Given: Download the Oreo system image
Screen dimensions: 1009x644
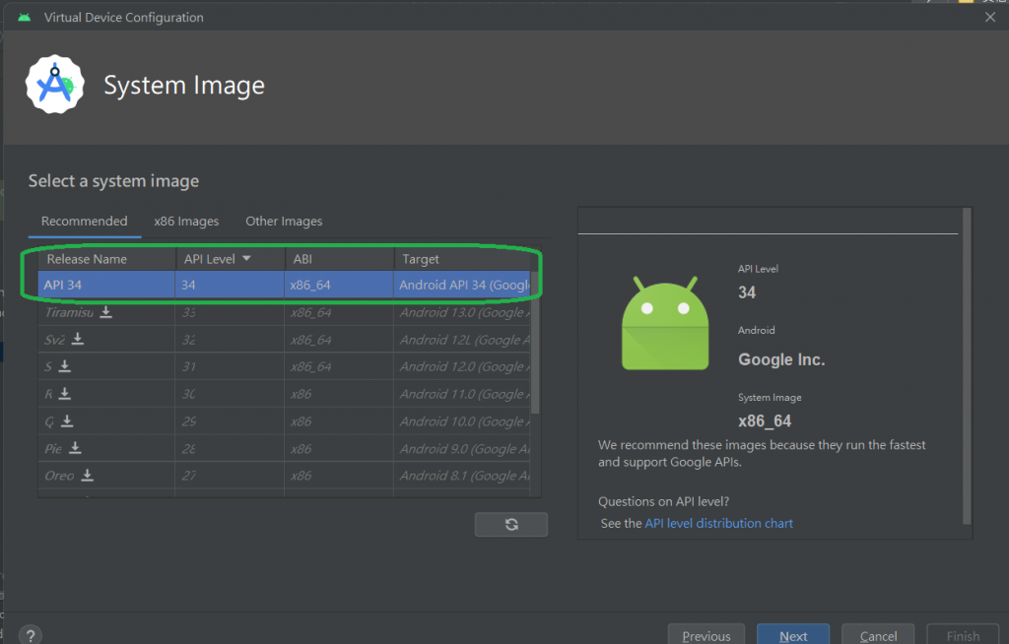Looking at the screenshot, I should 87,476.
